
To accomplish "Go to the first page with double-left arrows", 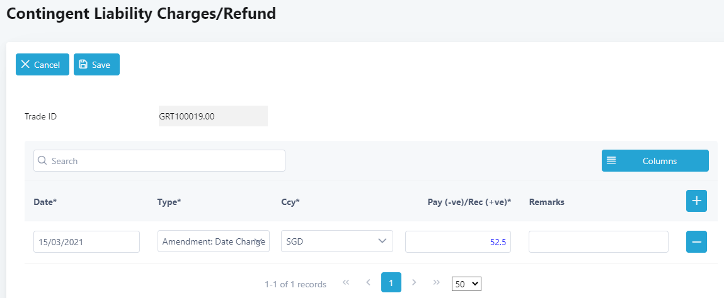I will point(346,282).
